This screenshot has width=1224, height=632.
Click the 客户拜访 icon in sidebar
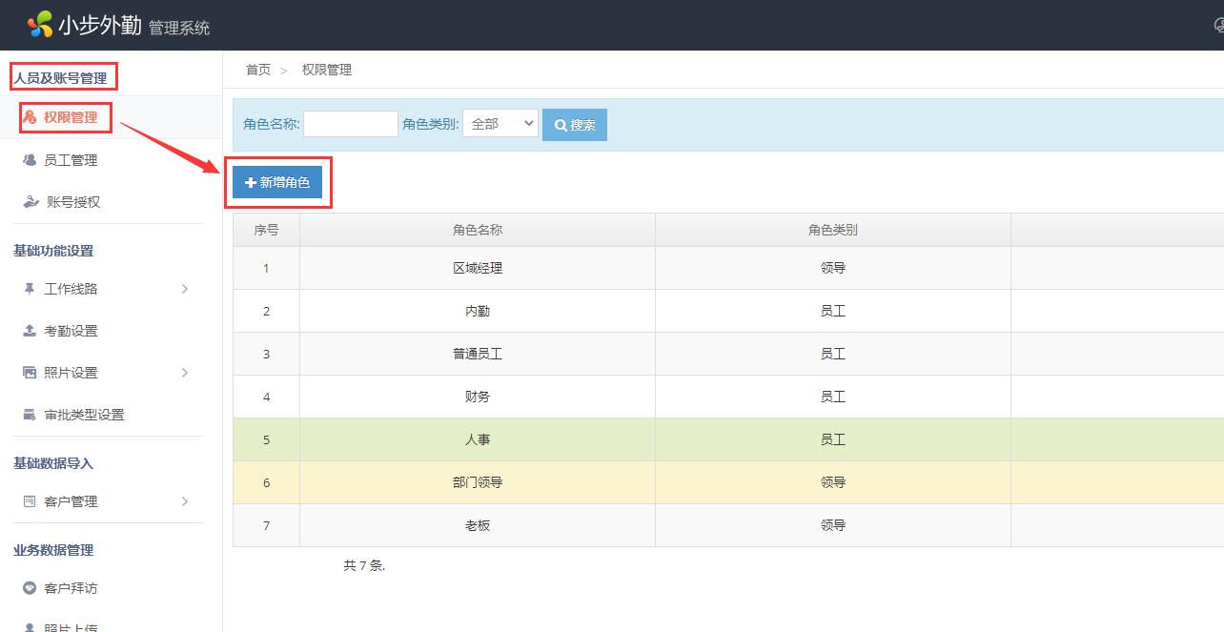pyautogui.click(x=30, y=588)
